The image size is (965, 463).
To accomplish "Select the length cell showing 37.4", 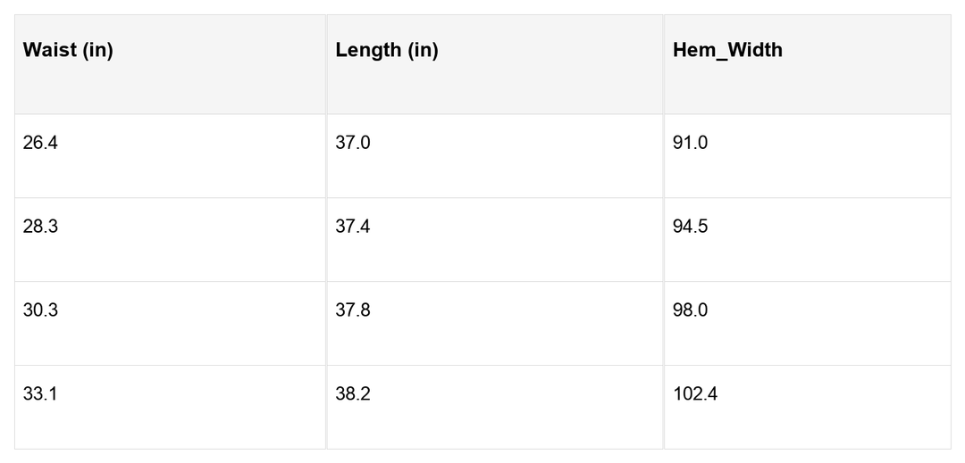I will (x=352, y=227).
